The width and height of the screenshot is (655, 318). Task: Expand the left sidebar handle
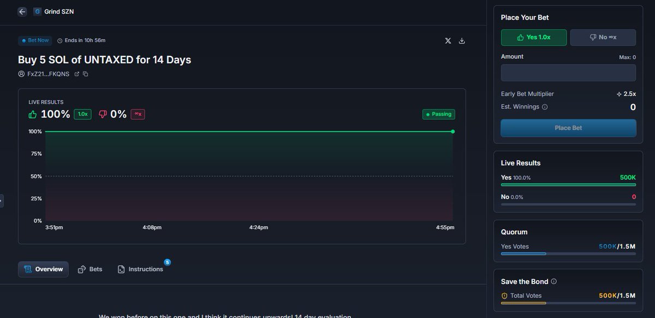point(2,200)
